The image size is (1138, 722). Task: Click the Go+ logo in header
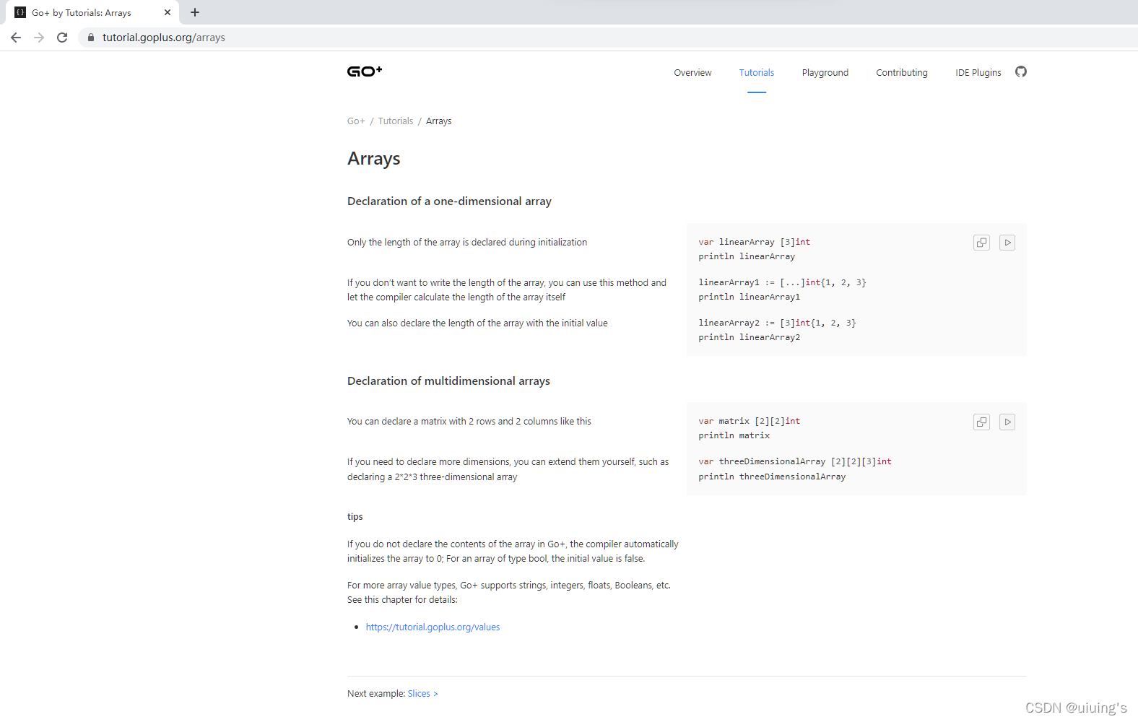pos(365,71)
